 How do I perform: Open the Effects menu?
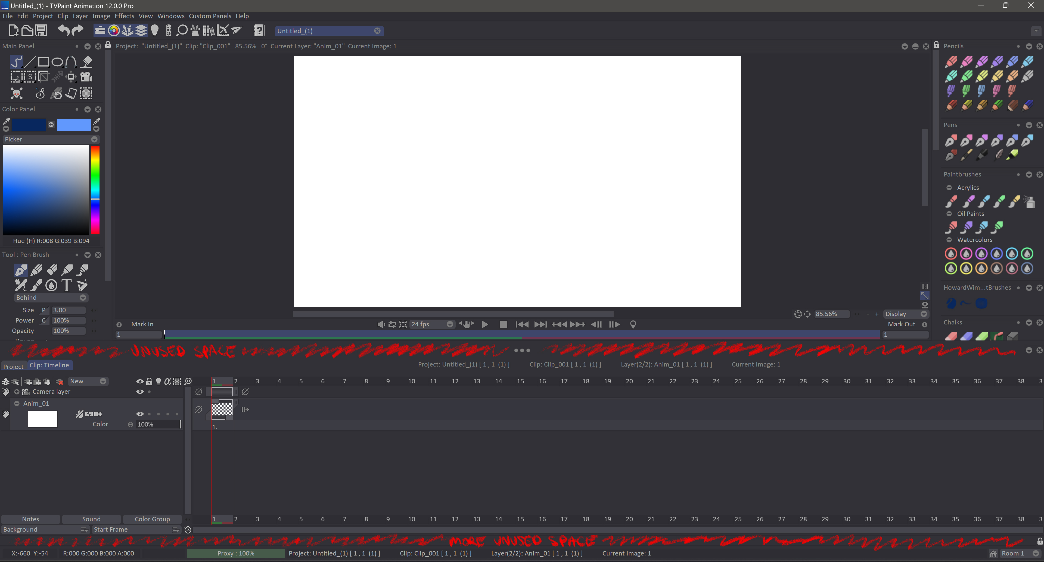[124, 16]
